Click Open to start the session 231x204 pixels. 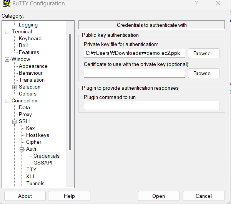158,196
